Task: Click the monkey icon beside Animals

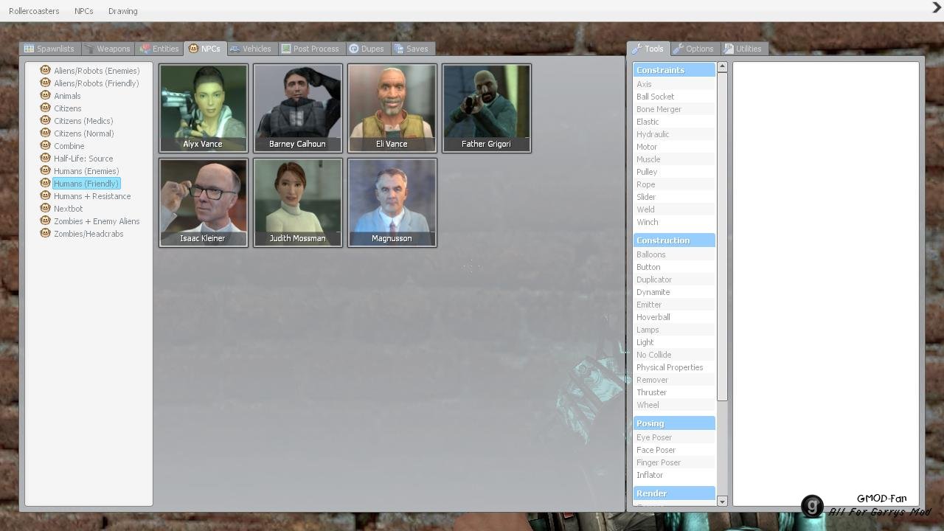Action: 45,95
